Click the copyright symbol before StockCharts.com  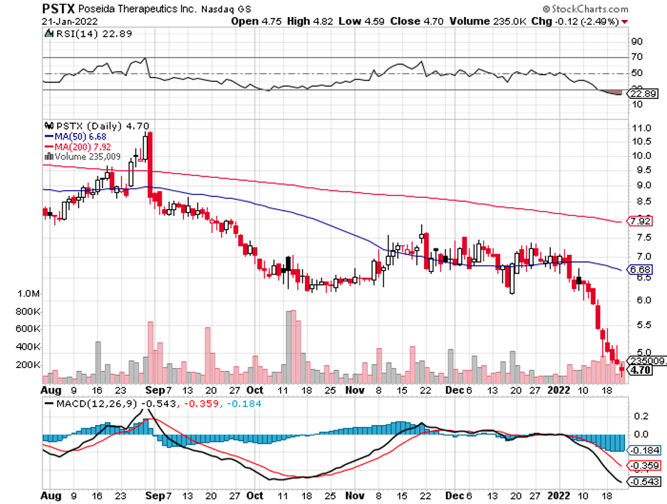546,9
